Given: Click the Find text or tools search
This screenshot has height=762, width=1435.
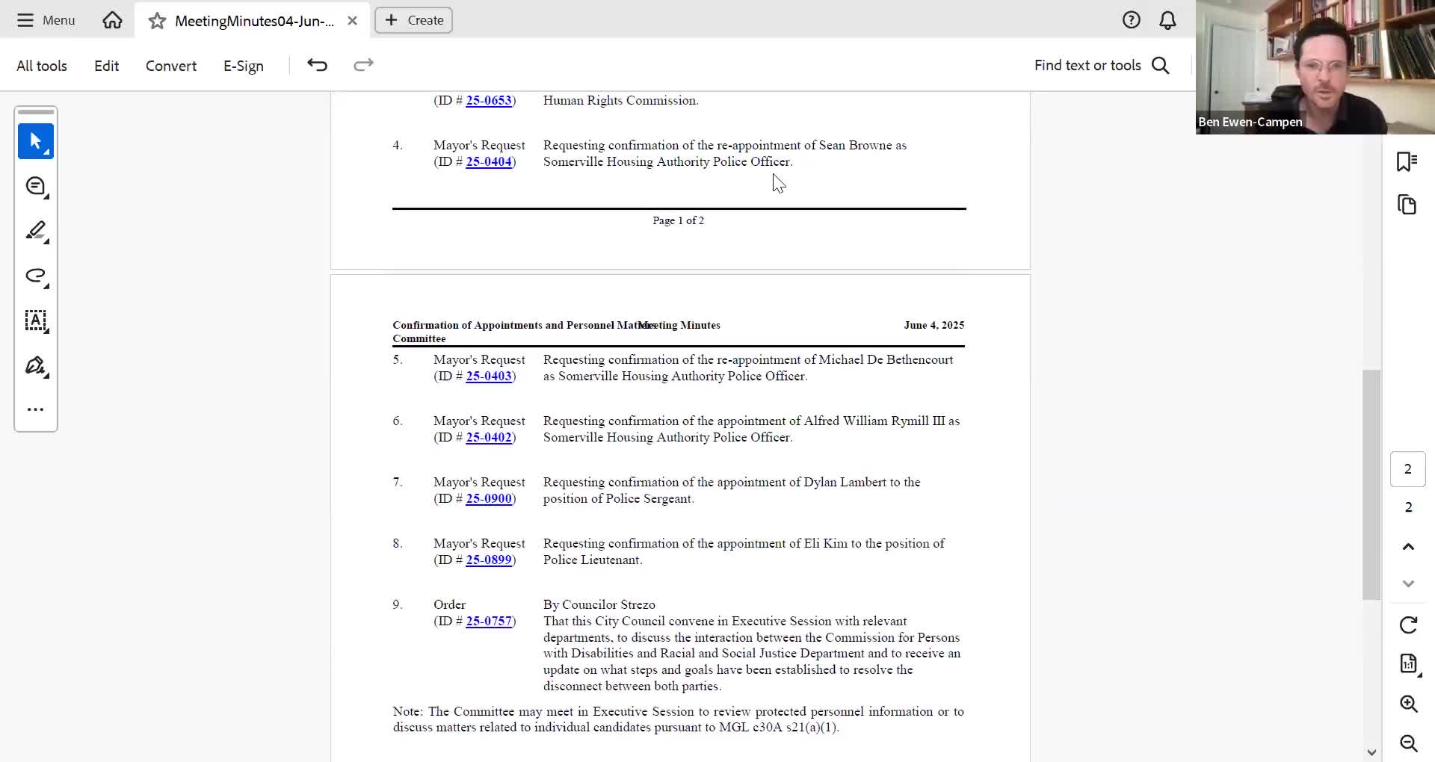Looking at the screenshot, I should [1102, 65].
